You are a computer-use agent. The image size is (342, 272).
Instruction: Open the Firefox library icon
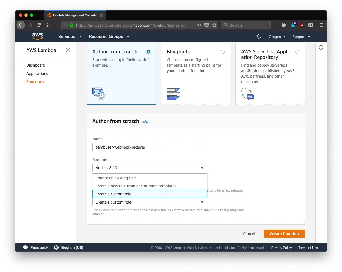click(284, 25)
